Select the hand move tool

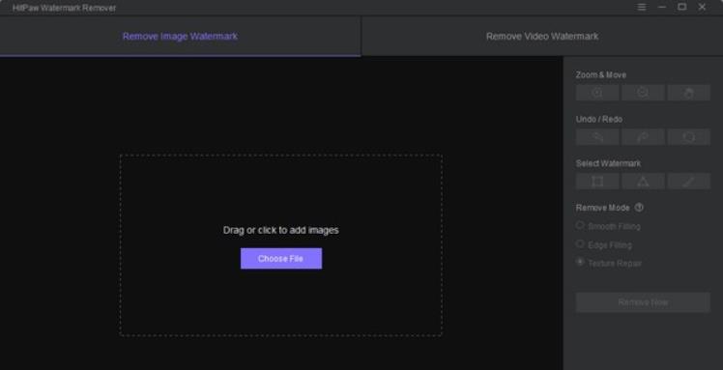(x=689, y=93)
